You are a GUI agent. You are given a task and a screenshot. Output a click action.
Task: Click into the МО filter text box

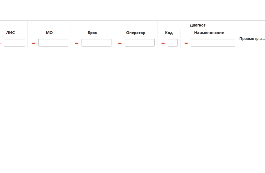click(53, 43)
